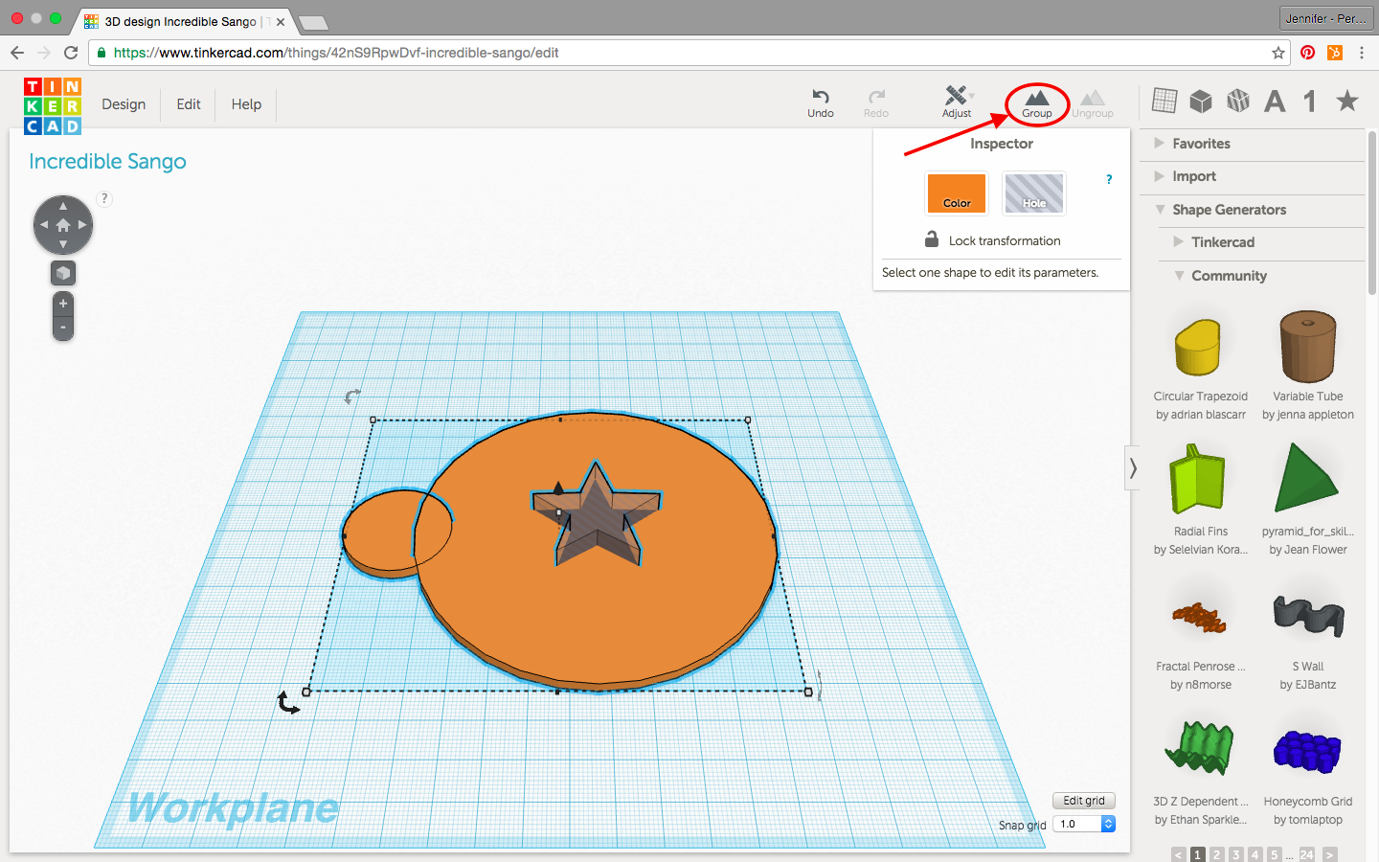Open navigation help question mark
The height and width of the screenshot is (862, 1379).
click(x=104, y=198)
